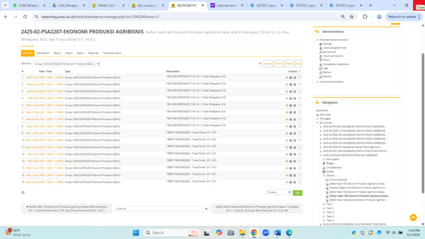Expand Topic 1 in Navigation tree
Viewport: 425px width, 239px height.
(x=324, y=204)
